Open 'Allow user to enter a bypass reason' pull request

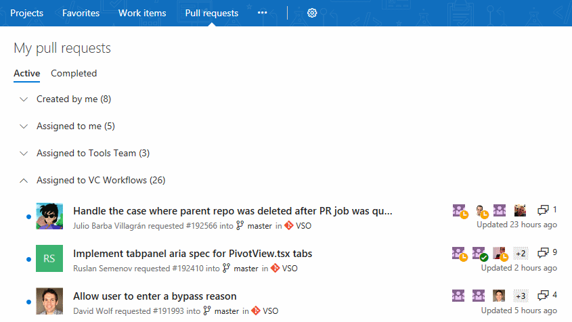(x=155, y=296)
